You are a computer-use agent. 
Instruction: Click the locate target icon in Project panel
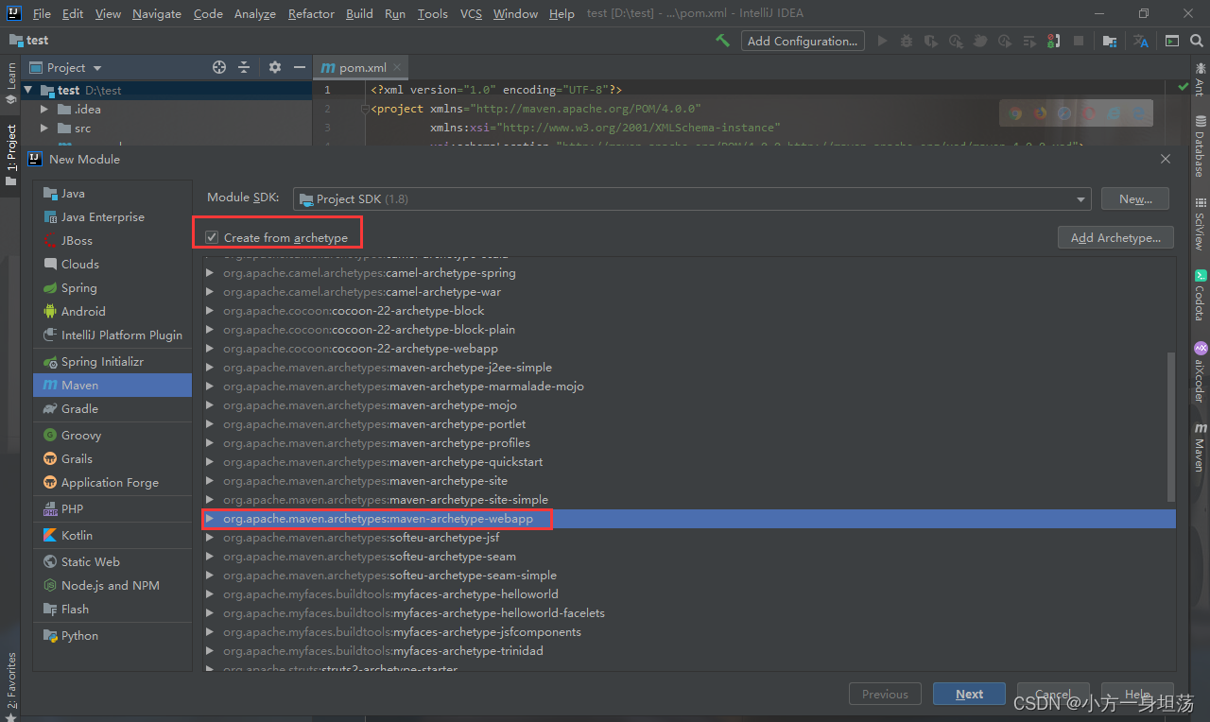pyautogui.click(x=219, y=67)
